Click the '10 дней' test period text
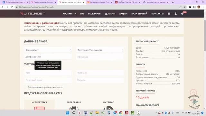 click(142, 97)
